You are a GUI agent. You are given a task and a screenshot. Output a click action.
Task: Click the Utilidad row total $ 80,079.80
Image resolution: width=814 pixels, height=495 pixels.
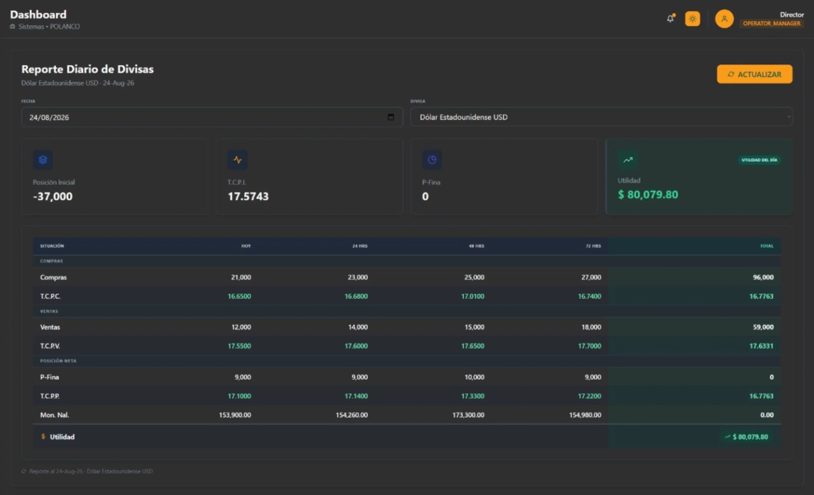(x=747, y=437)
